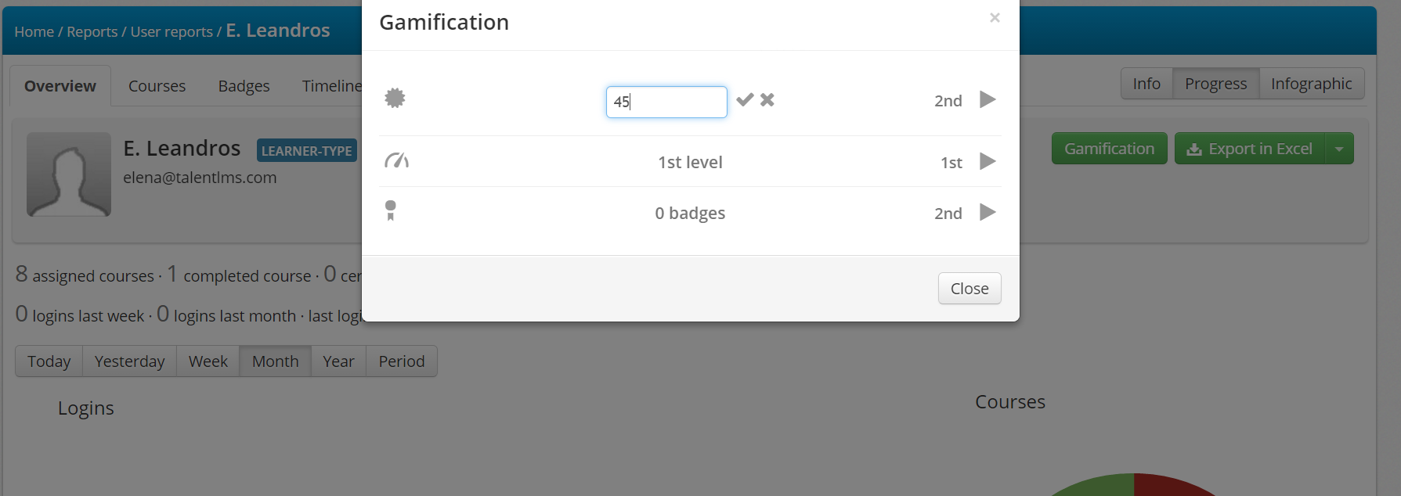Click Export in Excel button
Screen dimensions: 1401x496
pos(1249,148)
